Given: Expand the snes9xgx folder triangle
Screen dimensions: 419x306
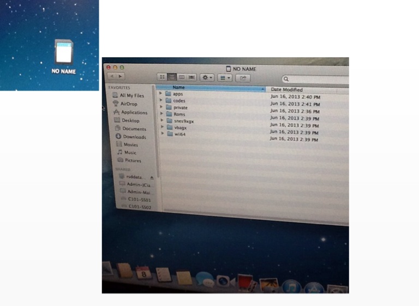Looking at the screenshot, I should point(161,121).
